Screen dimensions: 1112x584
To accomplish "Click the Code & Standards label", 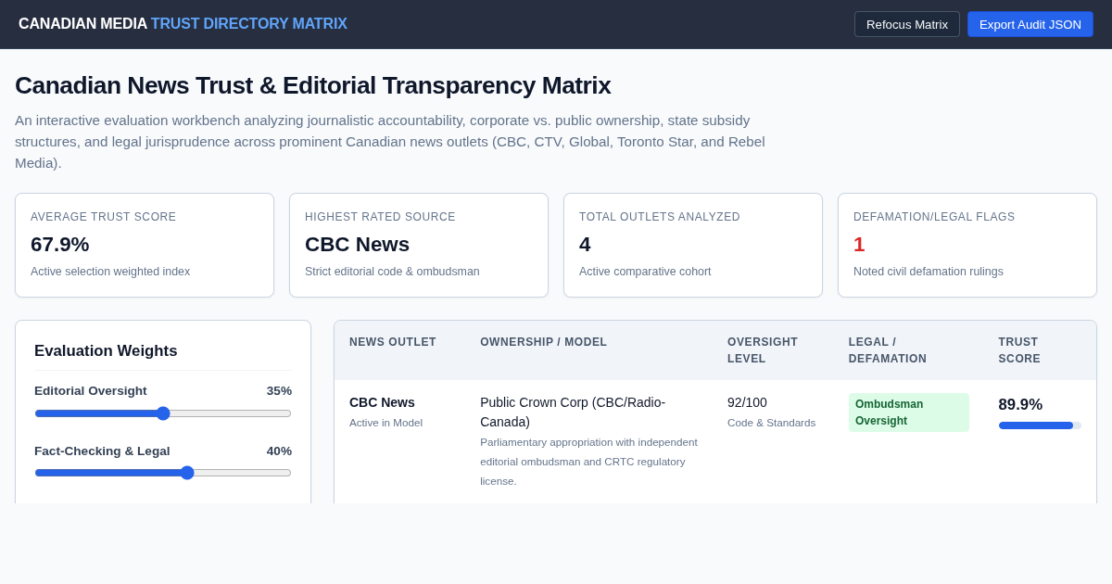I will (x=772, y=423).
